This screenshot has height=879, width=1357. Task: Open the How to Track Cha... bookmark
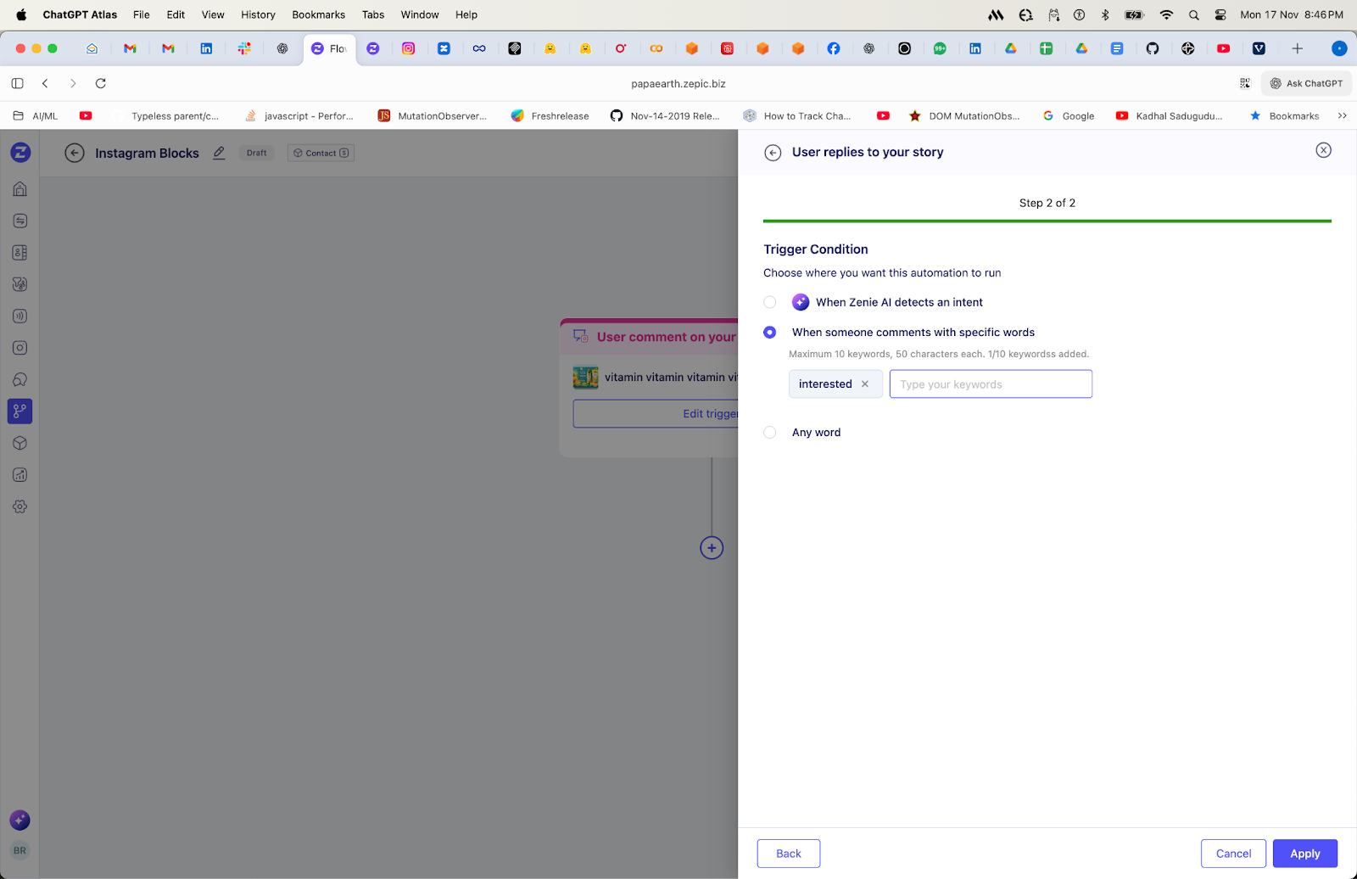click(797, 116)
